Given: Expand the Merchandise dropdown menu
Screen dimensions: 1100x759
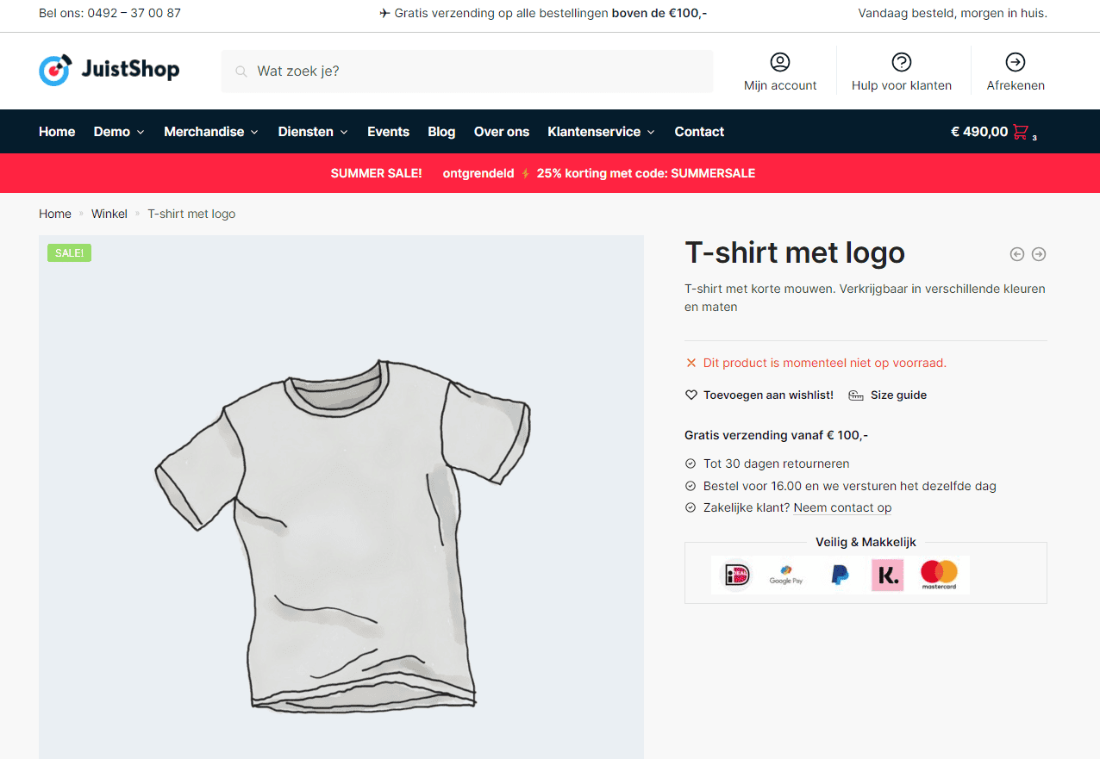Looking at the screenshot, I should click(210, 132).
